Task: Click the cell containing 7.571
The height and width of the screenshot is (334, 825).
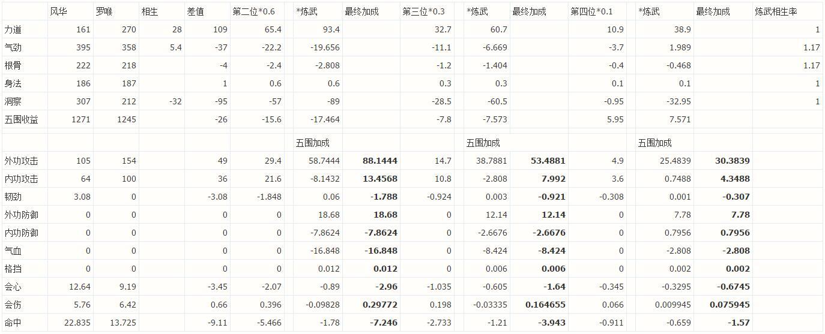Action: pos(680,119)
